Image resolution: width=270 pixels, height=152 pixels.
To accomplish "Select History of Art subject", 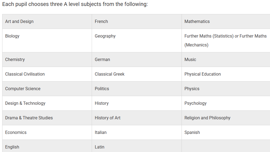I will pyautogui.click(x=107, y=118).
